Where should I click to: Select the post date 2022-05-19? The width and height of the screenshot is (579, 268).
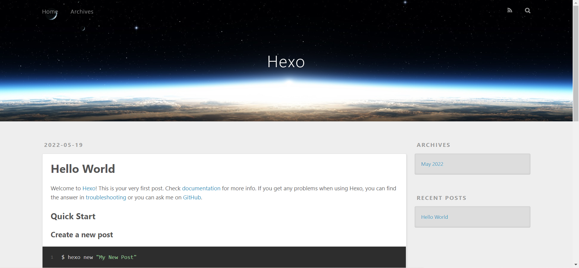[63, 145]
